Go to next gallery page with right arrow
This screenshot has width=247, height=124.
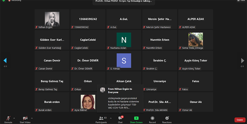[x=243, y=61]
